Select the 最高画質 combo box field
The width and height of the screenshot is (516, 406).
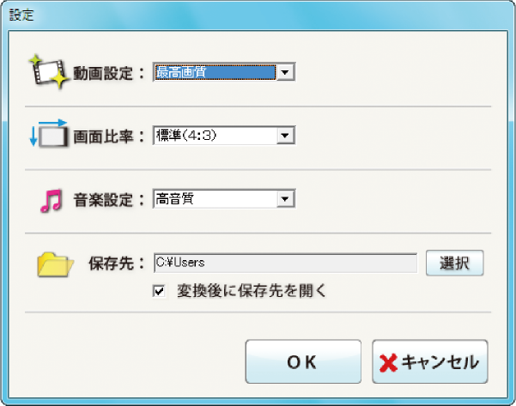click(224, 72)
